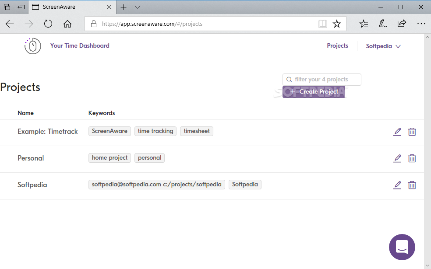Open a new tab with the plus button

[x=124, y=7]
